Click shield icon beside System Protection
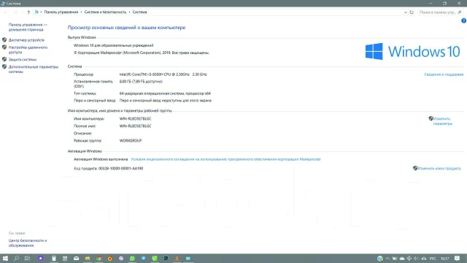 coord(4,59)
